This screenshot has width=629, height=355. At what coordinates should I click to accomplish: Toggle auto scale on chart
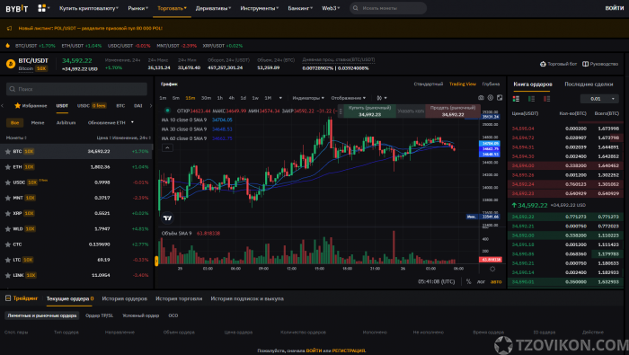496,281
